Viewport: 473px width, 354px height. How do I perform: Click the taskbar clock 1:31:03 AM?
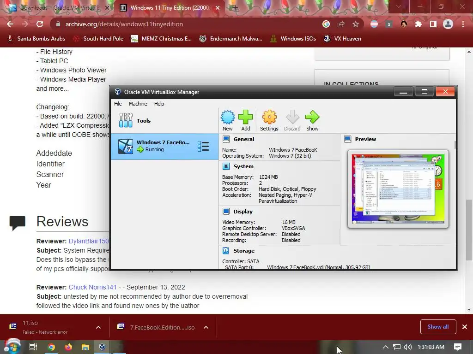(x=431, y=347)
